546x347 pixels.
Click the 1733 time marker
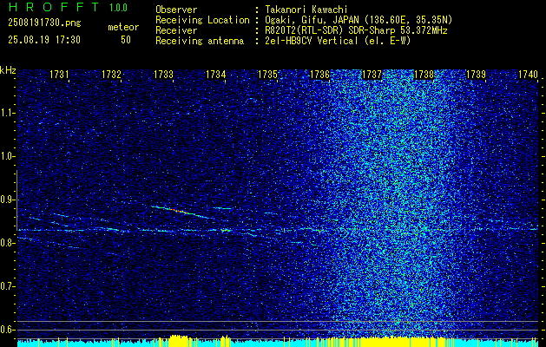point(163,75)
